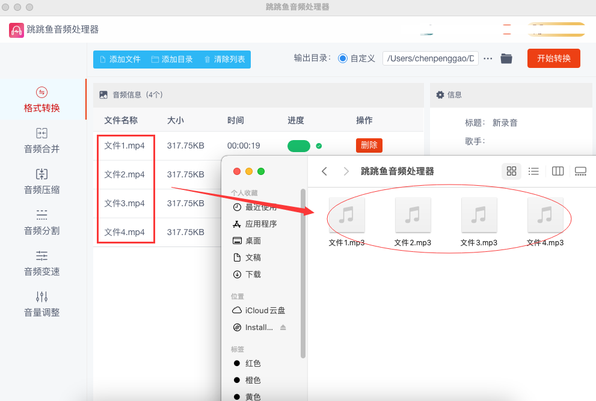
Task: Click the 文件名称 column header
Action: (x=121, y=120)
